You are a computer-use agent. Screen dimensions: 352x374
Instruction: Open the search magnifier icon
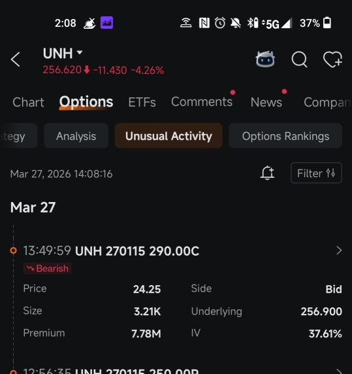[299, 59]
